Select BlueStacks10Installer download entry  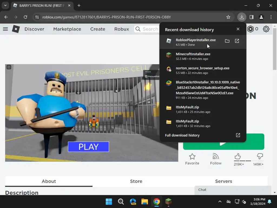(x=203, y=90)
